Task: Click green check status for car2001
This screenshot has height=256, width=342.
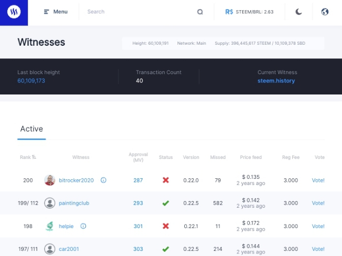Action: (x=166, y=249)
